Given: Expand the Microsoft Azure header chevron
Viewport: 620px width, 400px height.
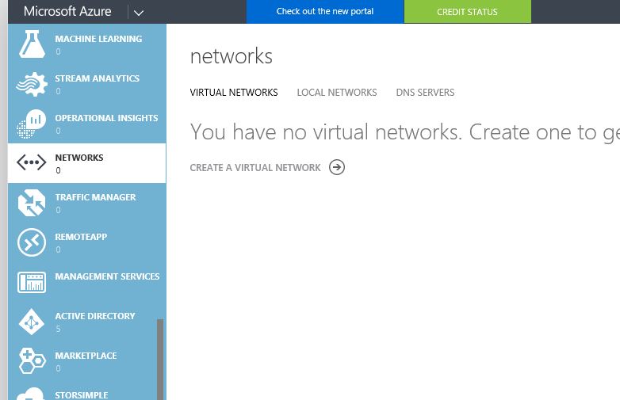Looking at the screenshot, I should tap(139, 13).
